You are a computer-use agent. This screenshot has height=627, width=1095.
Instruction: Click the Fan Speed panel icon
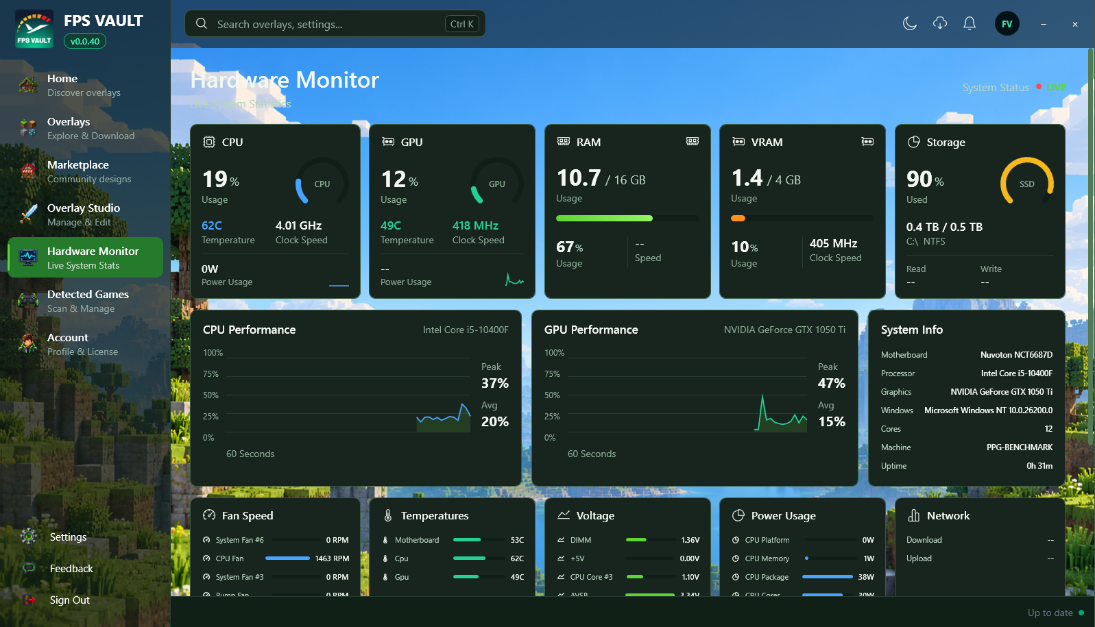[209, 515]
